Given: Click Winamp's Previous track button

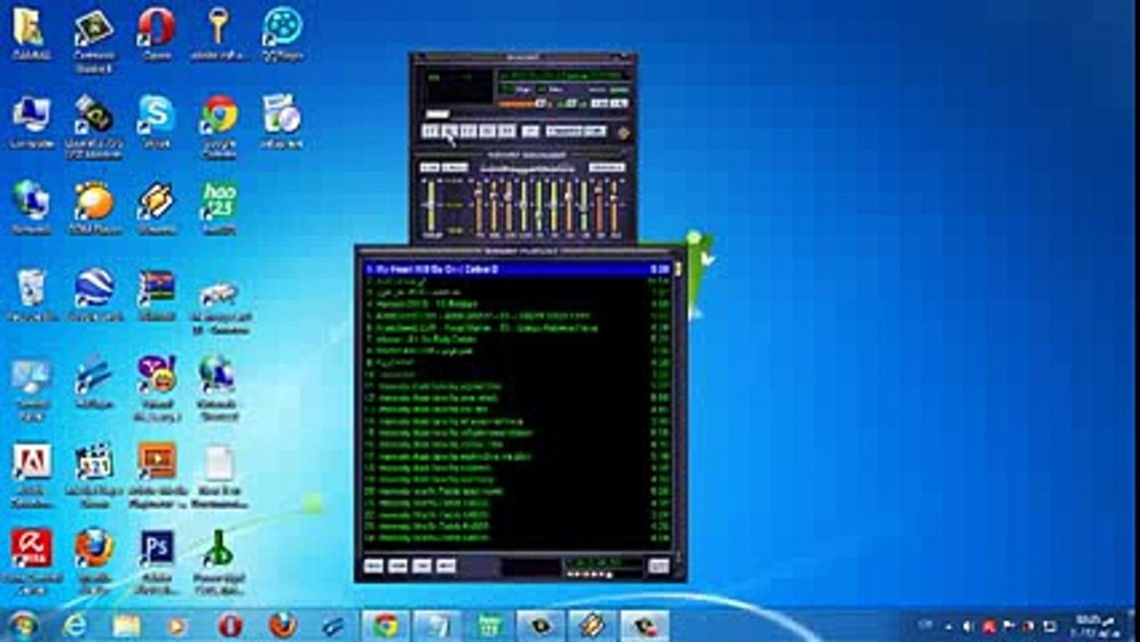Looking at the screenshot, I should 430,130.
